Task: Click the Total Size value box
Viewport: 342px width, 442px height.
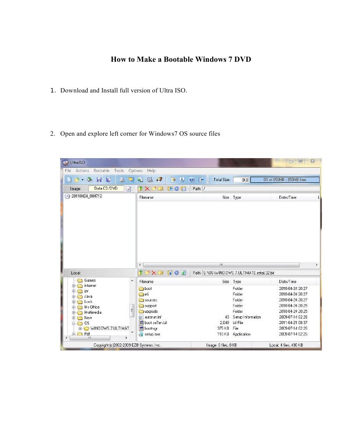Action: [x=241, y=180]
